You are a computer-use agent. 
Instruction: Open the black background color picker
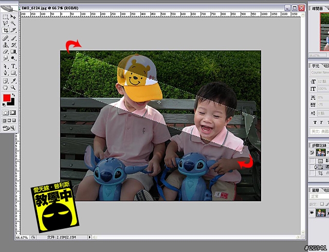[12, 102]
